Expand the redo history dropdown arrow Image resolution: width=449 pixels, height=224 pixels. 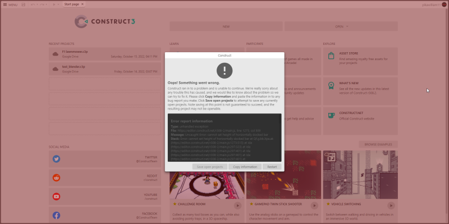tap(47, 4)
